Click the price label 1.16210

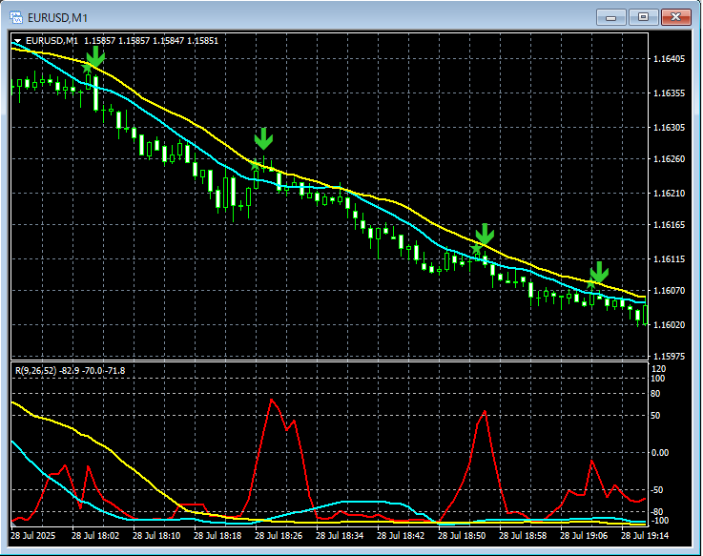click(x=670, y=194)
